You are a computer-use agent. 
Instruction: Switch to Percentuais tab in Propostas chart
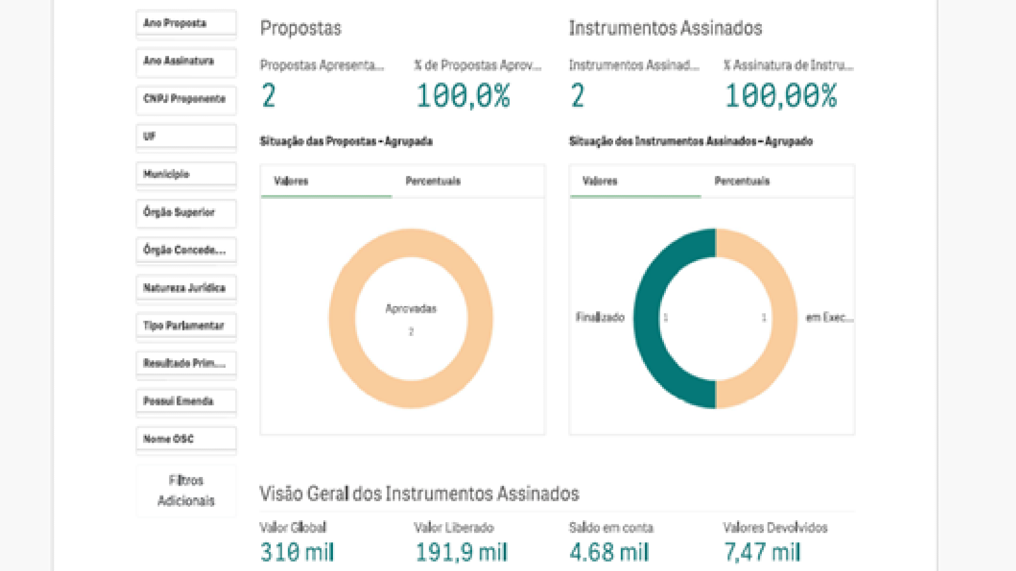pyautogui.click(x=433, y=181)
